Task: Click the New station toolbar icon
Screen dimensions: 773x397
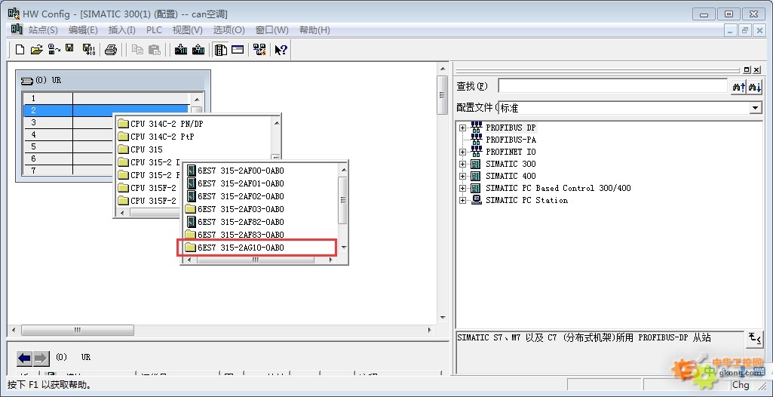Action: (20, 49)
